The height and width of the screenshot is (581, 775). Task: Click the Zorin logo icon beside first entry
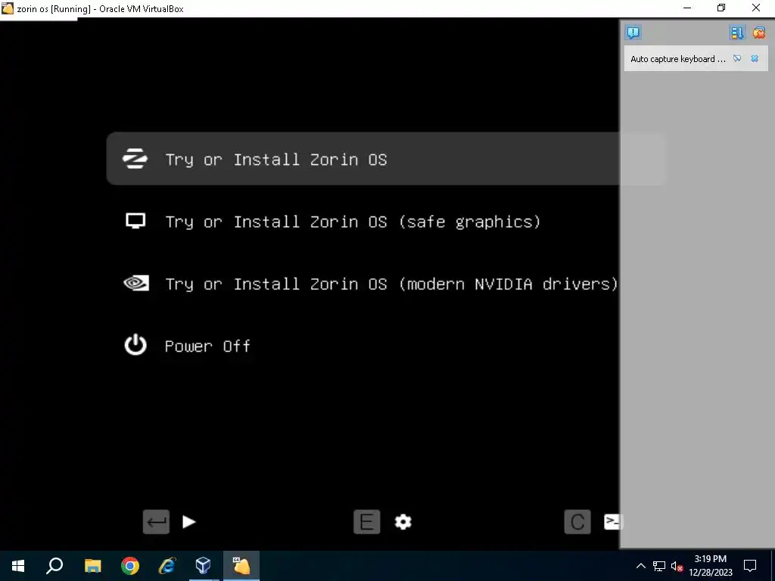coord(135,159)
